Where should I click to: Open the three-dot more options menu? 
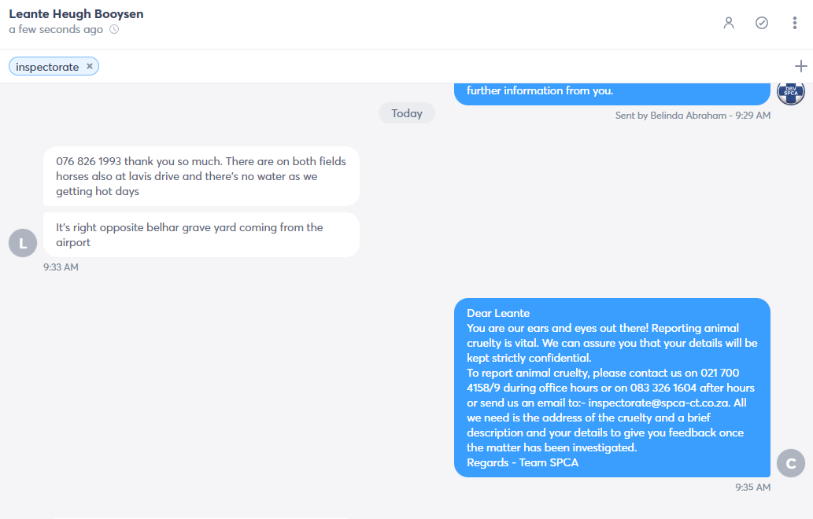(x=794, y=23)
